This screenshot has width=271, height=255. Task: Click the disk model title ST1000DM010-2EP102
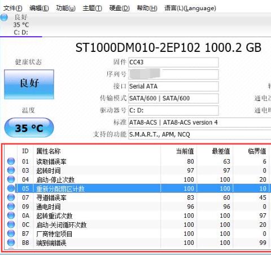(x=138, y=48)
